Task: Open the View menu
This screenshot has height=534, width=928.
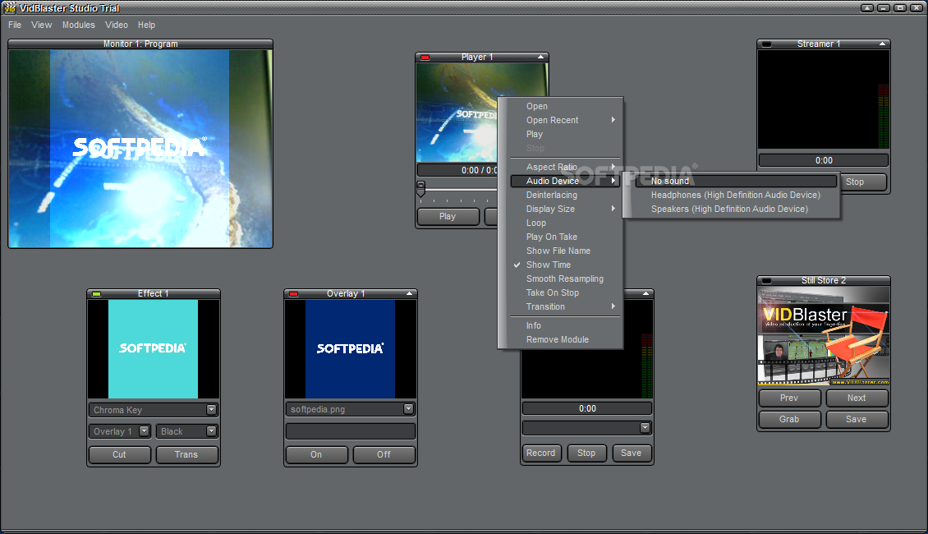Action: pyautogui.click(x=41, y=25)
